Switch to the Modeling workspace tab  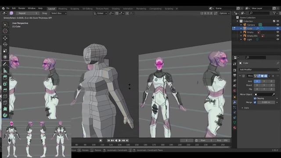pos(62,9)
